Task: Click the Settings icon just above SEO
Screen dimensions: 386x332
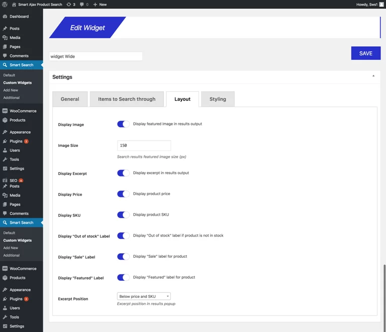Action: pos(5,169)
